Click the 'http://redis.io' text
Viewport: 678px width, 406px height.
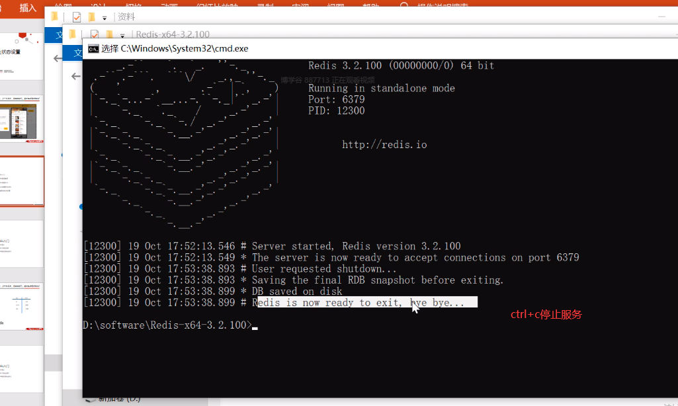pyautogui.click(x=384, y=144)
